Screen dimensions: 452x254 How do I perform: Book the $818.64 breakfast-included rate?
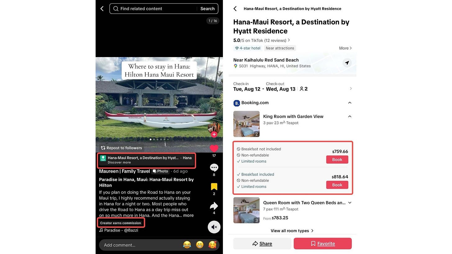tap(337, 185)
